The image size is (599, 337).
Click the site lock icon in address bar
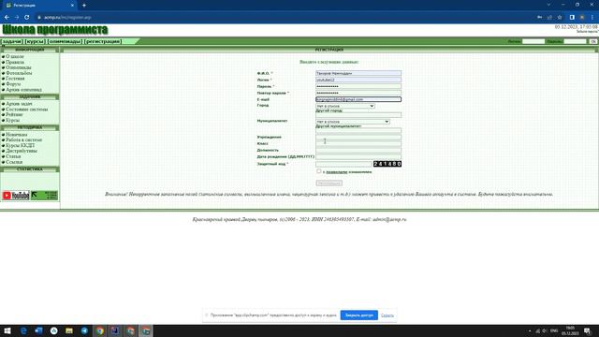(39, 17)
